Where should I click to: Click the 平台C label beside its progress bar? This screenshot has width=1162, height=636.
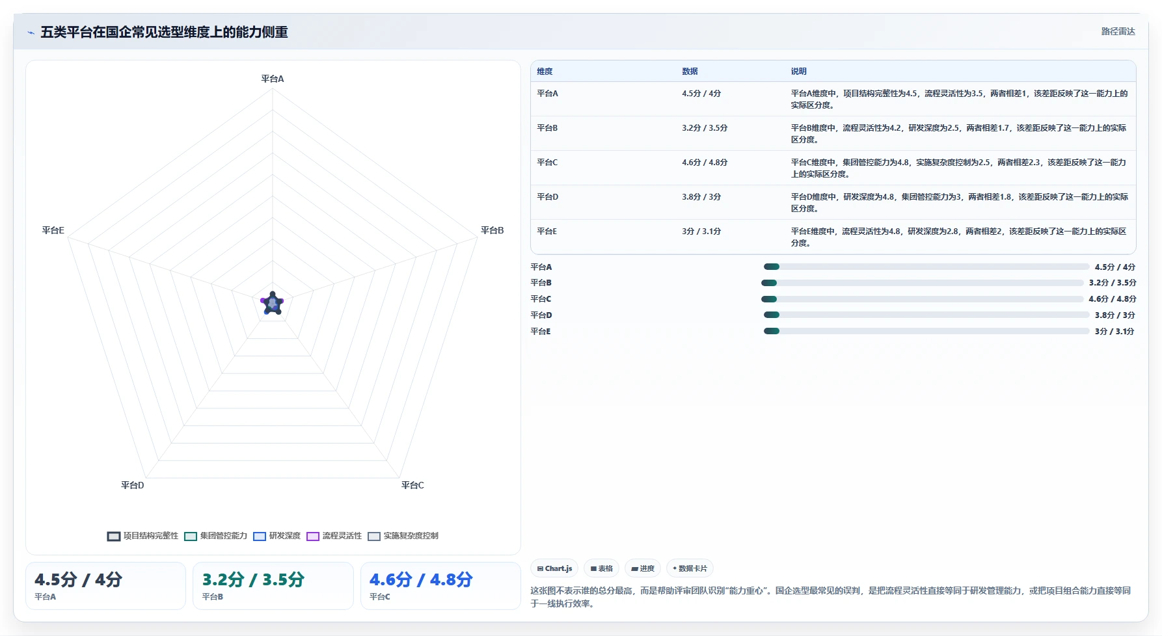[x=541, y=299]
